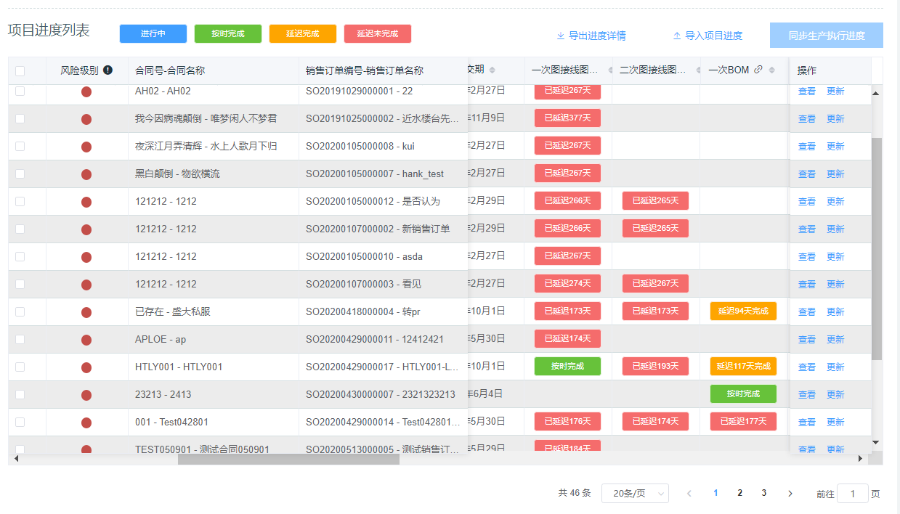Go to page 2 in pagination
The width and height of the screenshot is (900, 514).
[739, 493]
